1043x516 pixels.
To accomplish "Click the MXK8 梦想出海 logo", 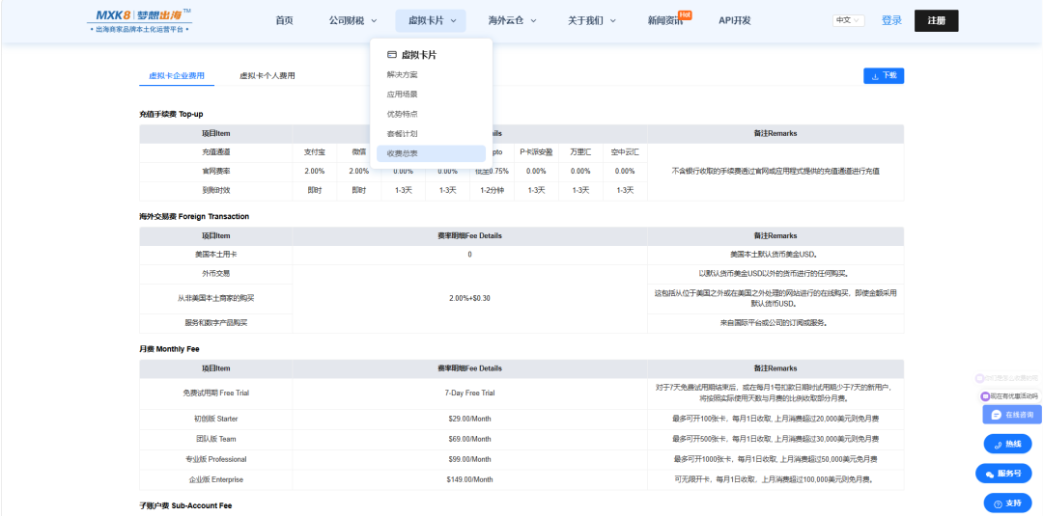I will tap(140, 20).
